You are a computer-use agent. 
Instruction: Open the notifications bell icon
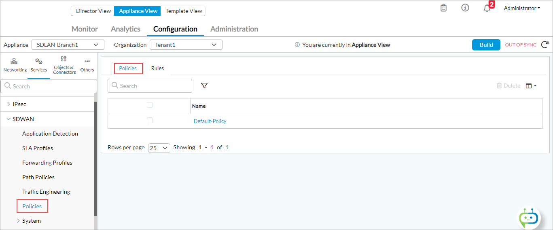point(487,8)
